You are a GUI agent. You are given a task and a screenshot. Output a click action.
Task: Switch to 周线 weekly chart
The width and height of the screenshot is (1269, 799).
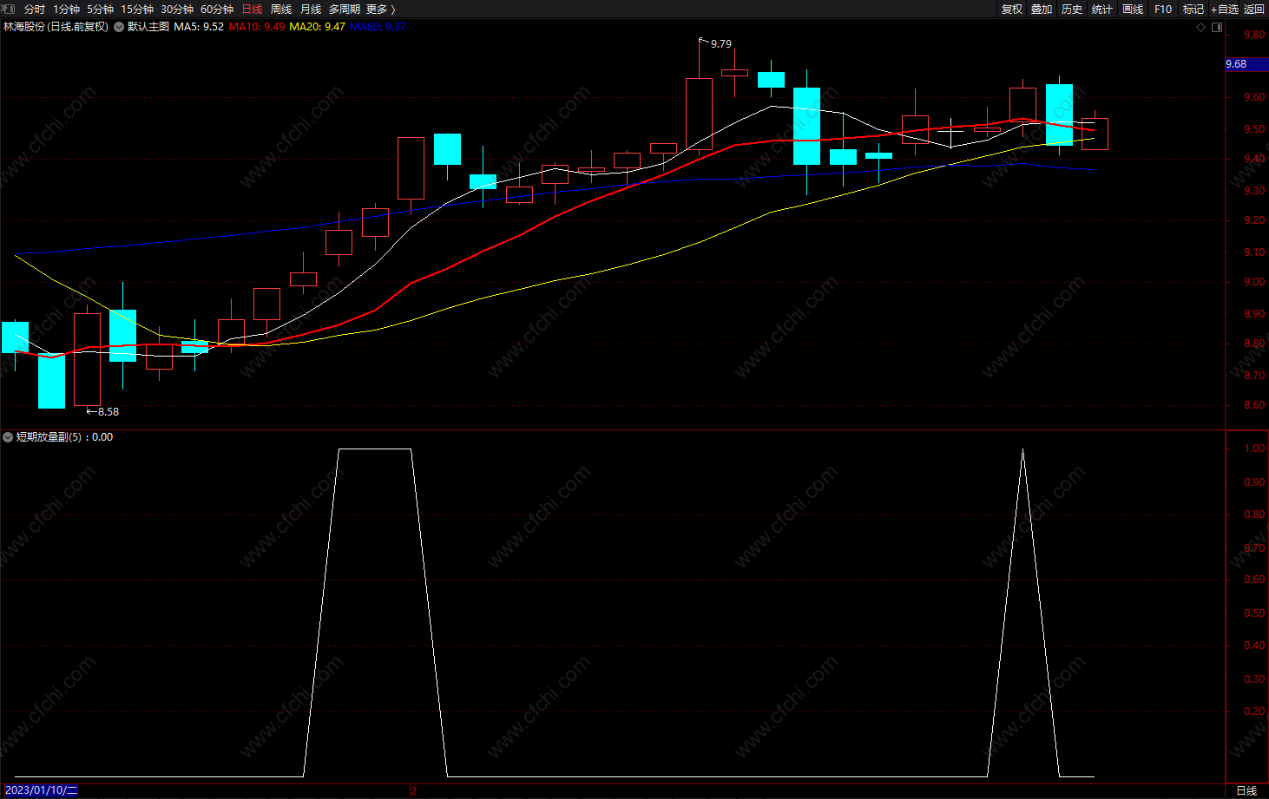(281, 10)
